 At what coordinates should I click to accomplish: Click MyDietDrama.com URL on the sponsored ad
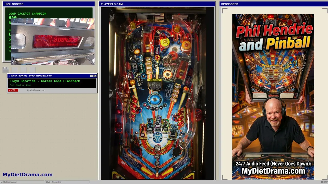(273, 171)
